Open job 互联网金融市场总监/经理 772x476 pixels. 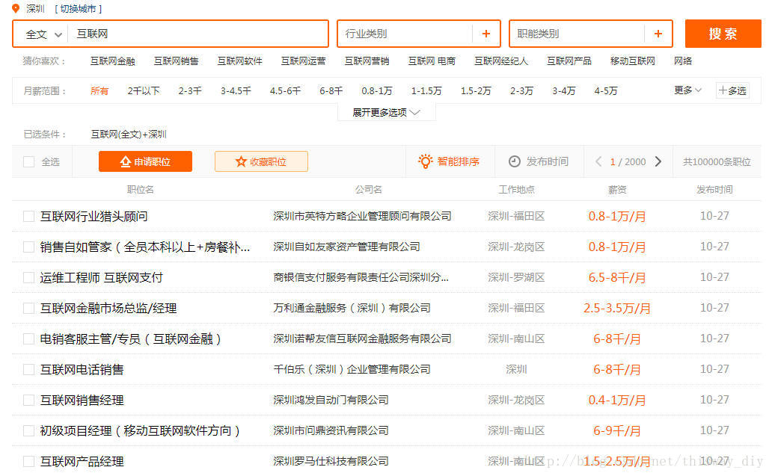coord(108,309)
